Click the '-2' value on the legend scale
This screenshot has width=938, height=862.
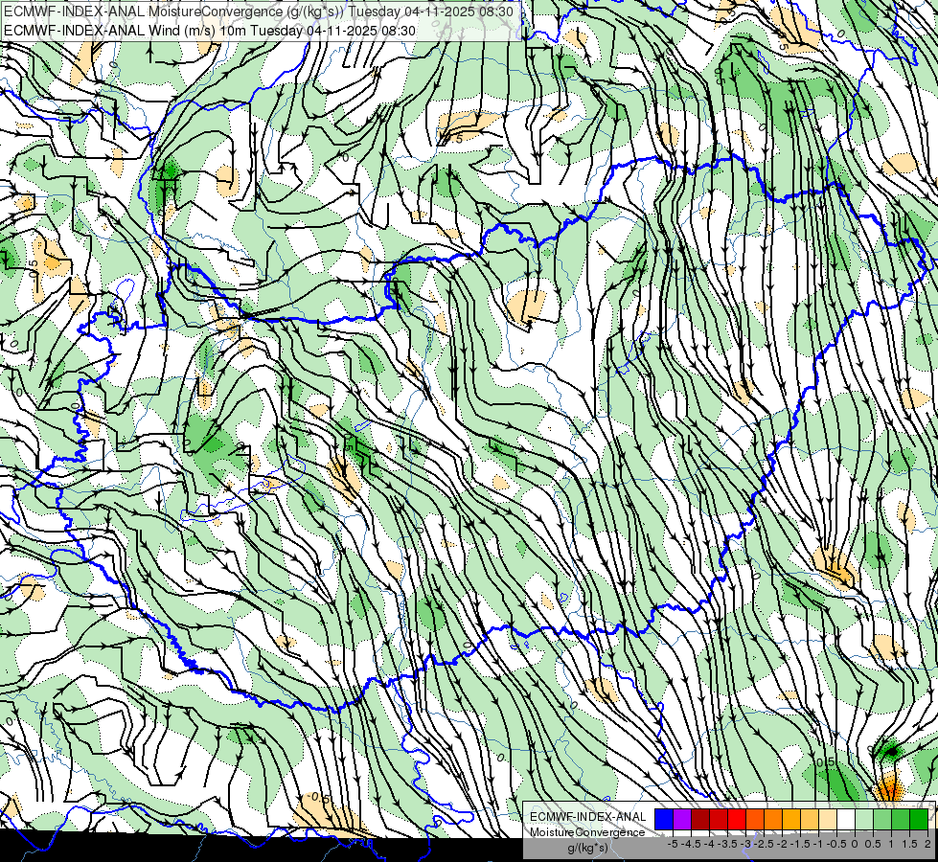coord(783,844)
